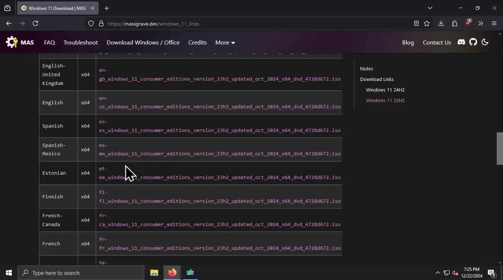Viewport: 503px width, 280px height.
Task: Open the muted volume tray icon
Action: (x=455, y=273)
